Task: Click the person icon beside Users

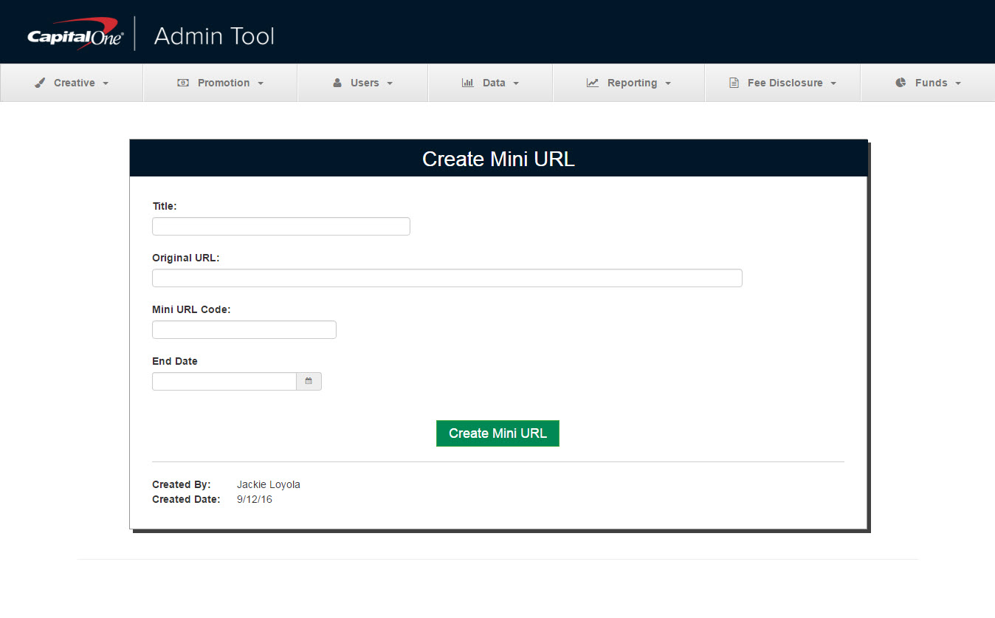Action: click(337, 83)
